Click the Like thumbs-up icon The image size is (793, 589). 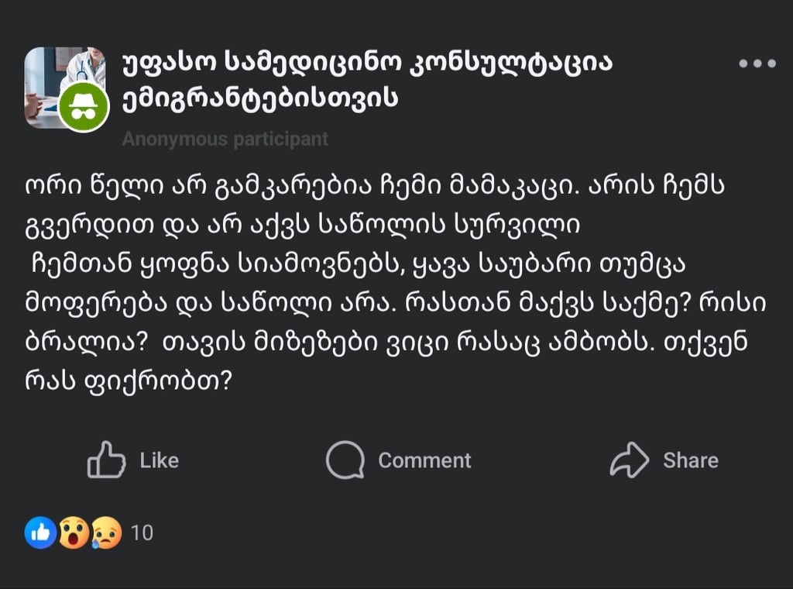click(x=108, y=460)
